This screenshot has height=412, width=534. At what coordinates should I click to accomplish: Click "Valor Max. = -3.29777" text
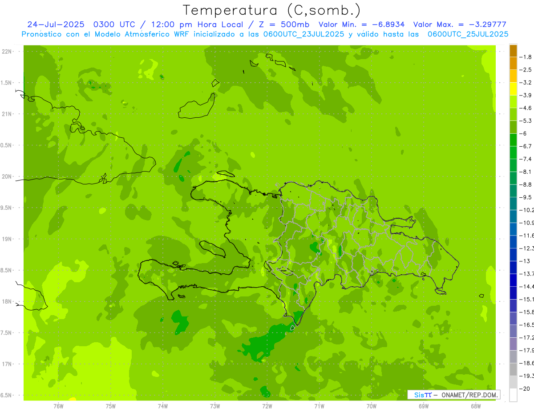(x=460, y=24)
